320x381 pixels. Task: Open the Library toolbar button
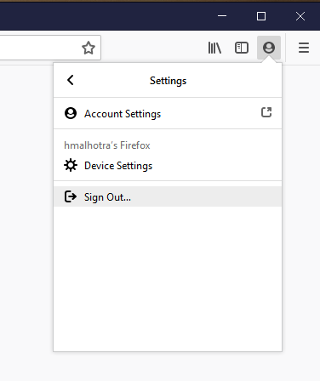tap(214, 48)
